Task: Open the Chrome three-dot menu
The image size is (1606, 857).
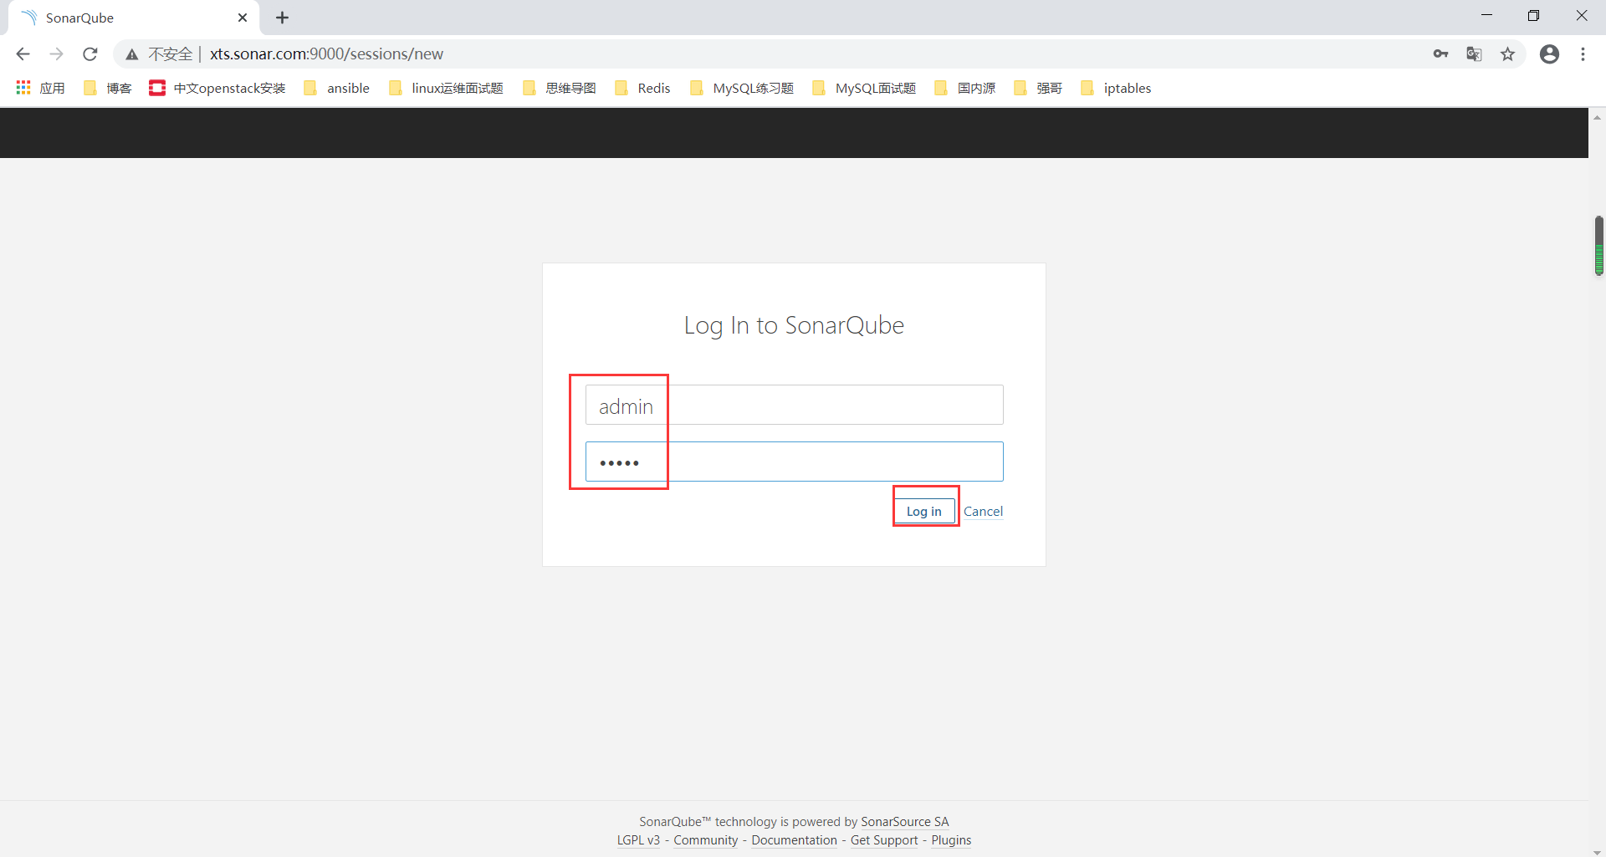Action: 1583,54
